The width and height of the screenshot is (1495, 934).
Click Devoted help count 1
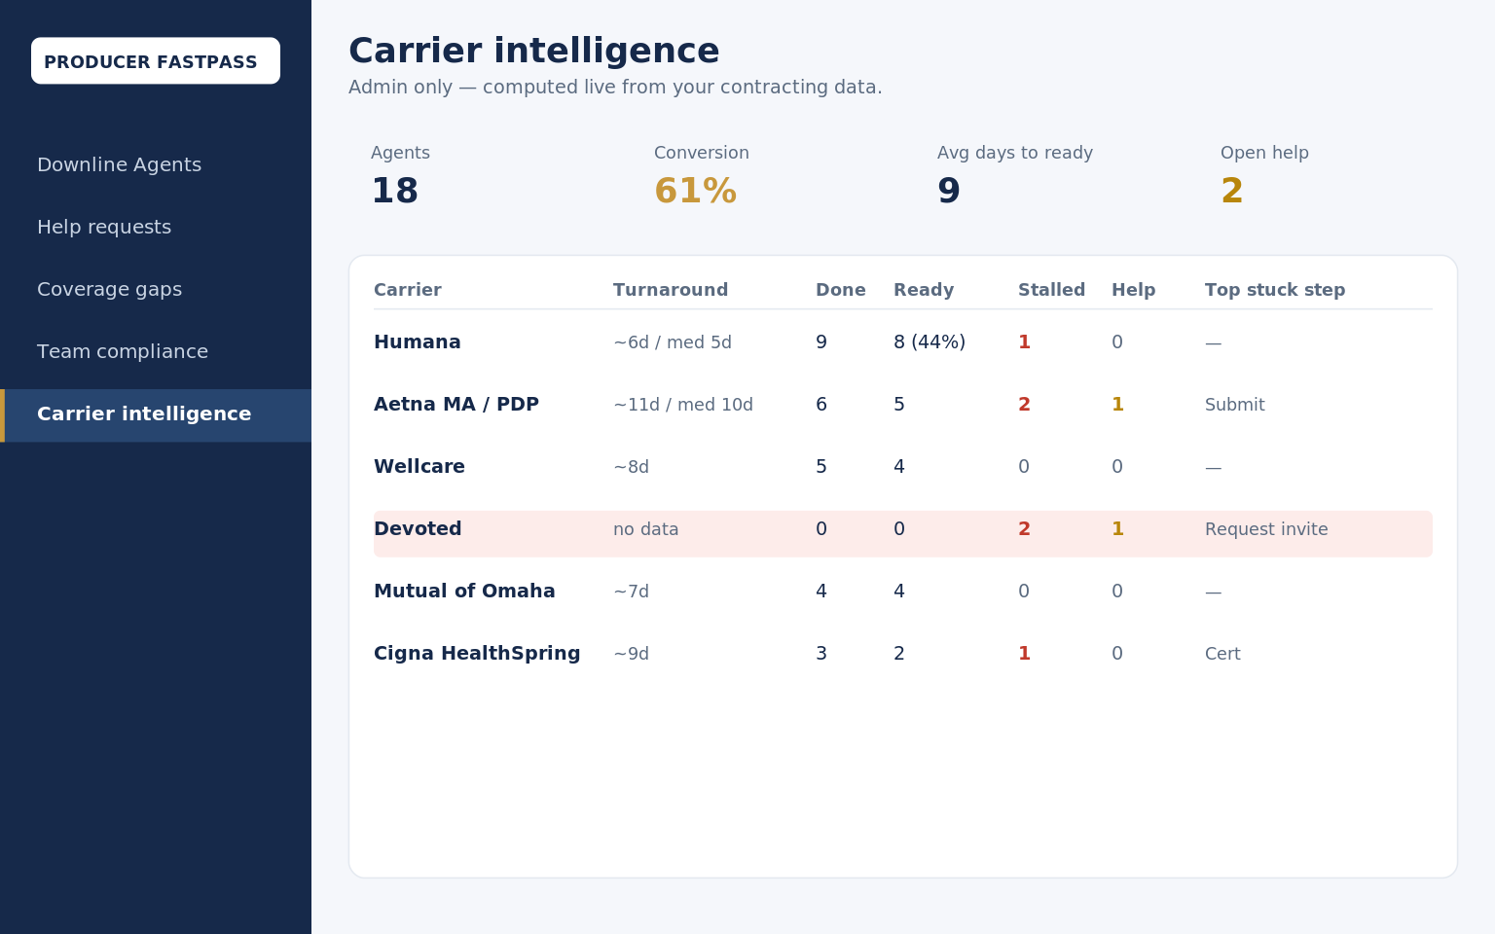(1117, 529)
